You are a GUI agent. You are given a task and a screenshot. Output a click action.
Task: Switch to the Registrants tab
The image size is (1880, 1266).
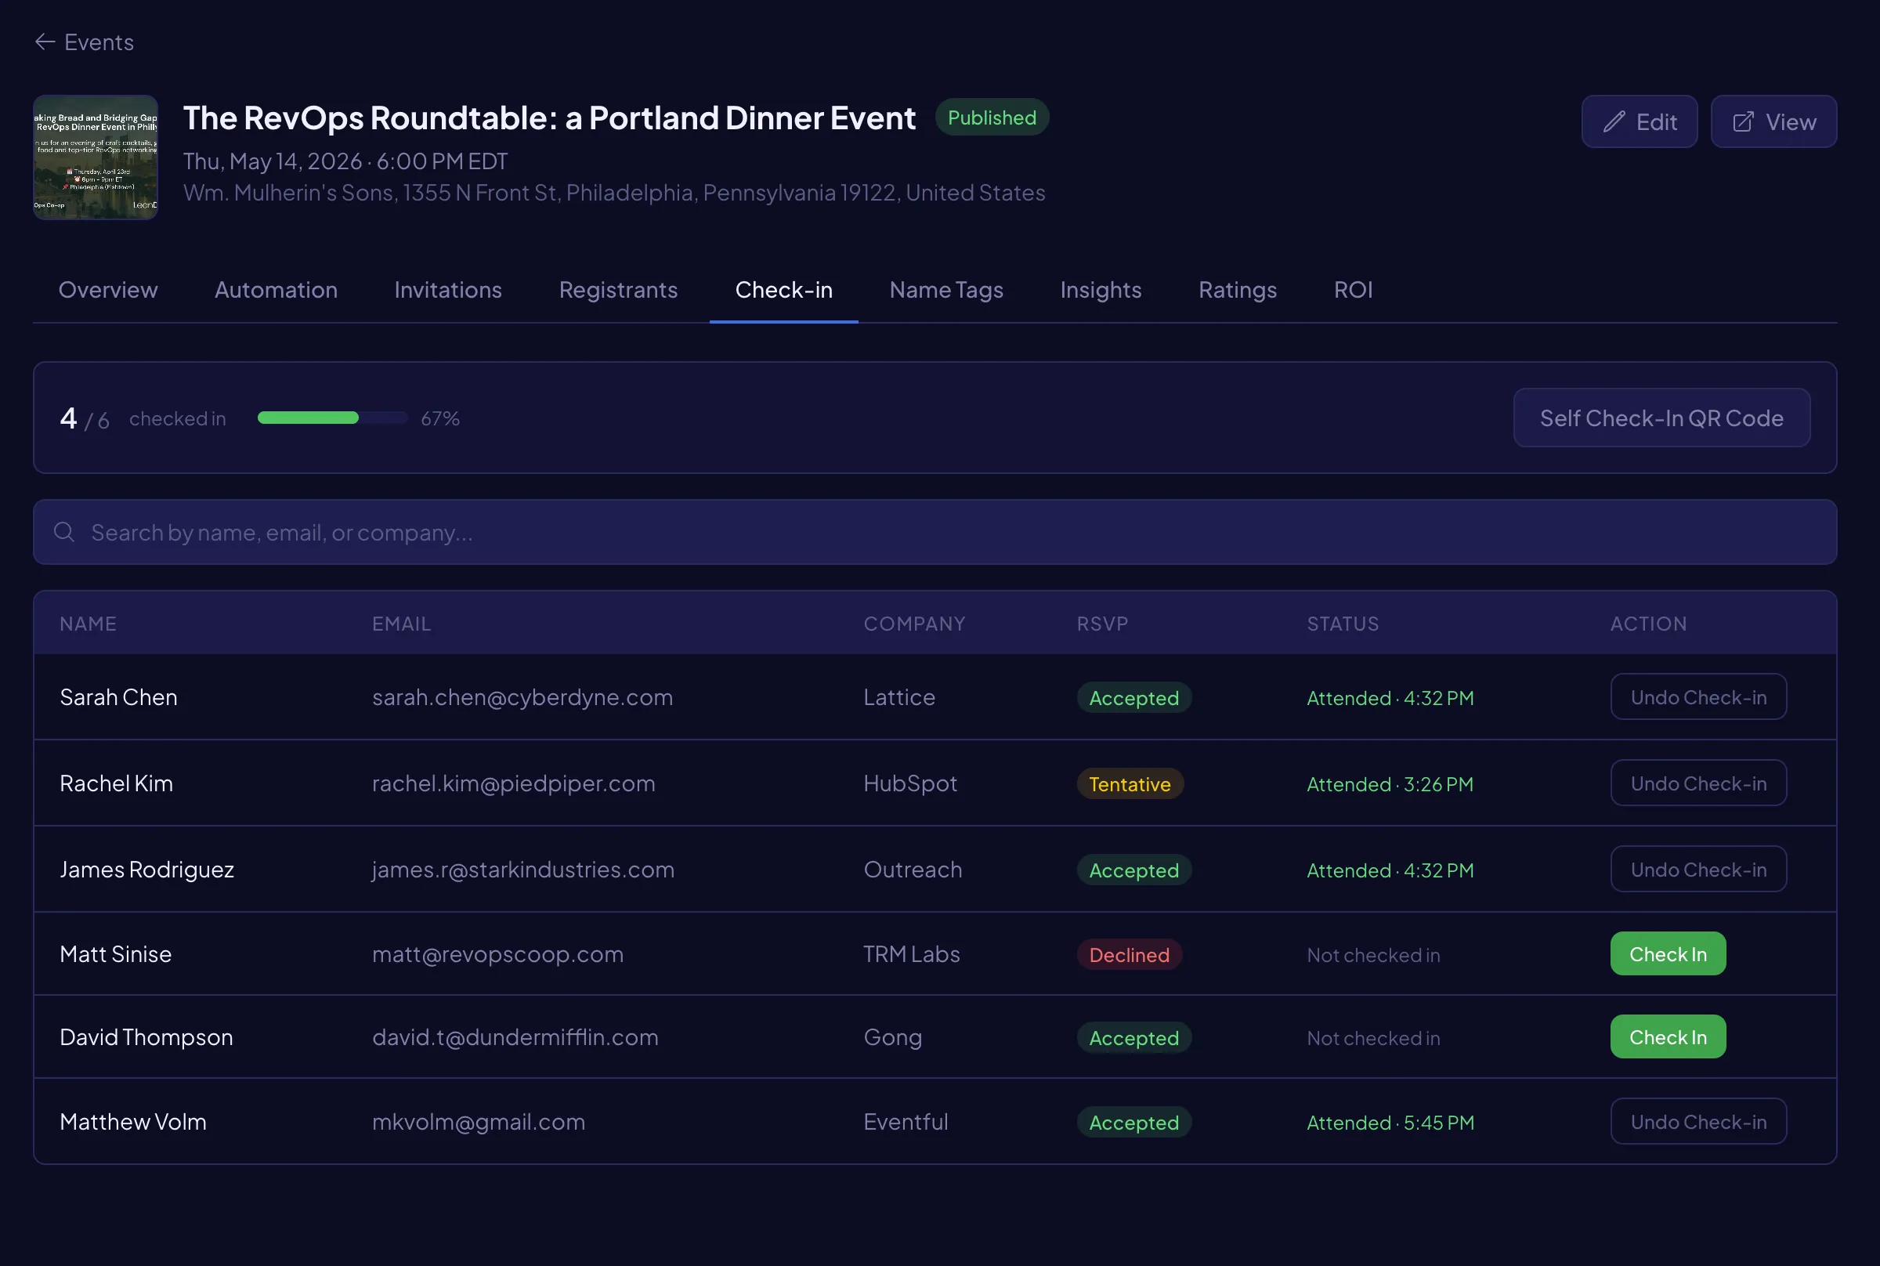click(617, 290)
